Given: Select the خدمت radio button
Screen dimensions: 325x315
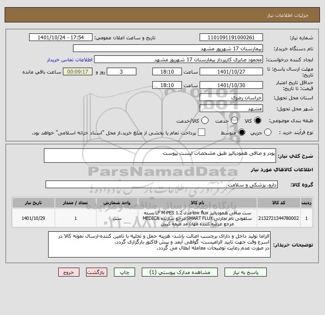Looking at the screenshot, I should 234,121.
